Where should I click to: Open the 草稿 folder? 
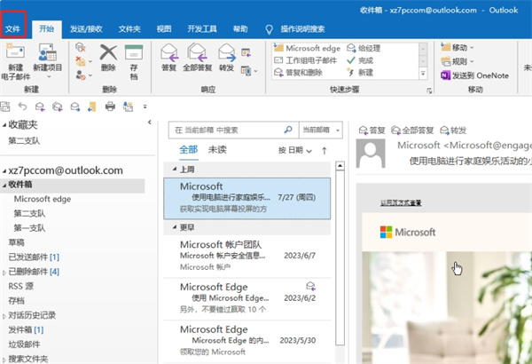click(16, 242)
